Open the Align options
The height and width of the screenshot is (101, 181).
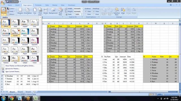[123, 11]
